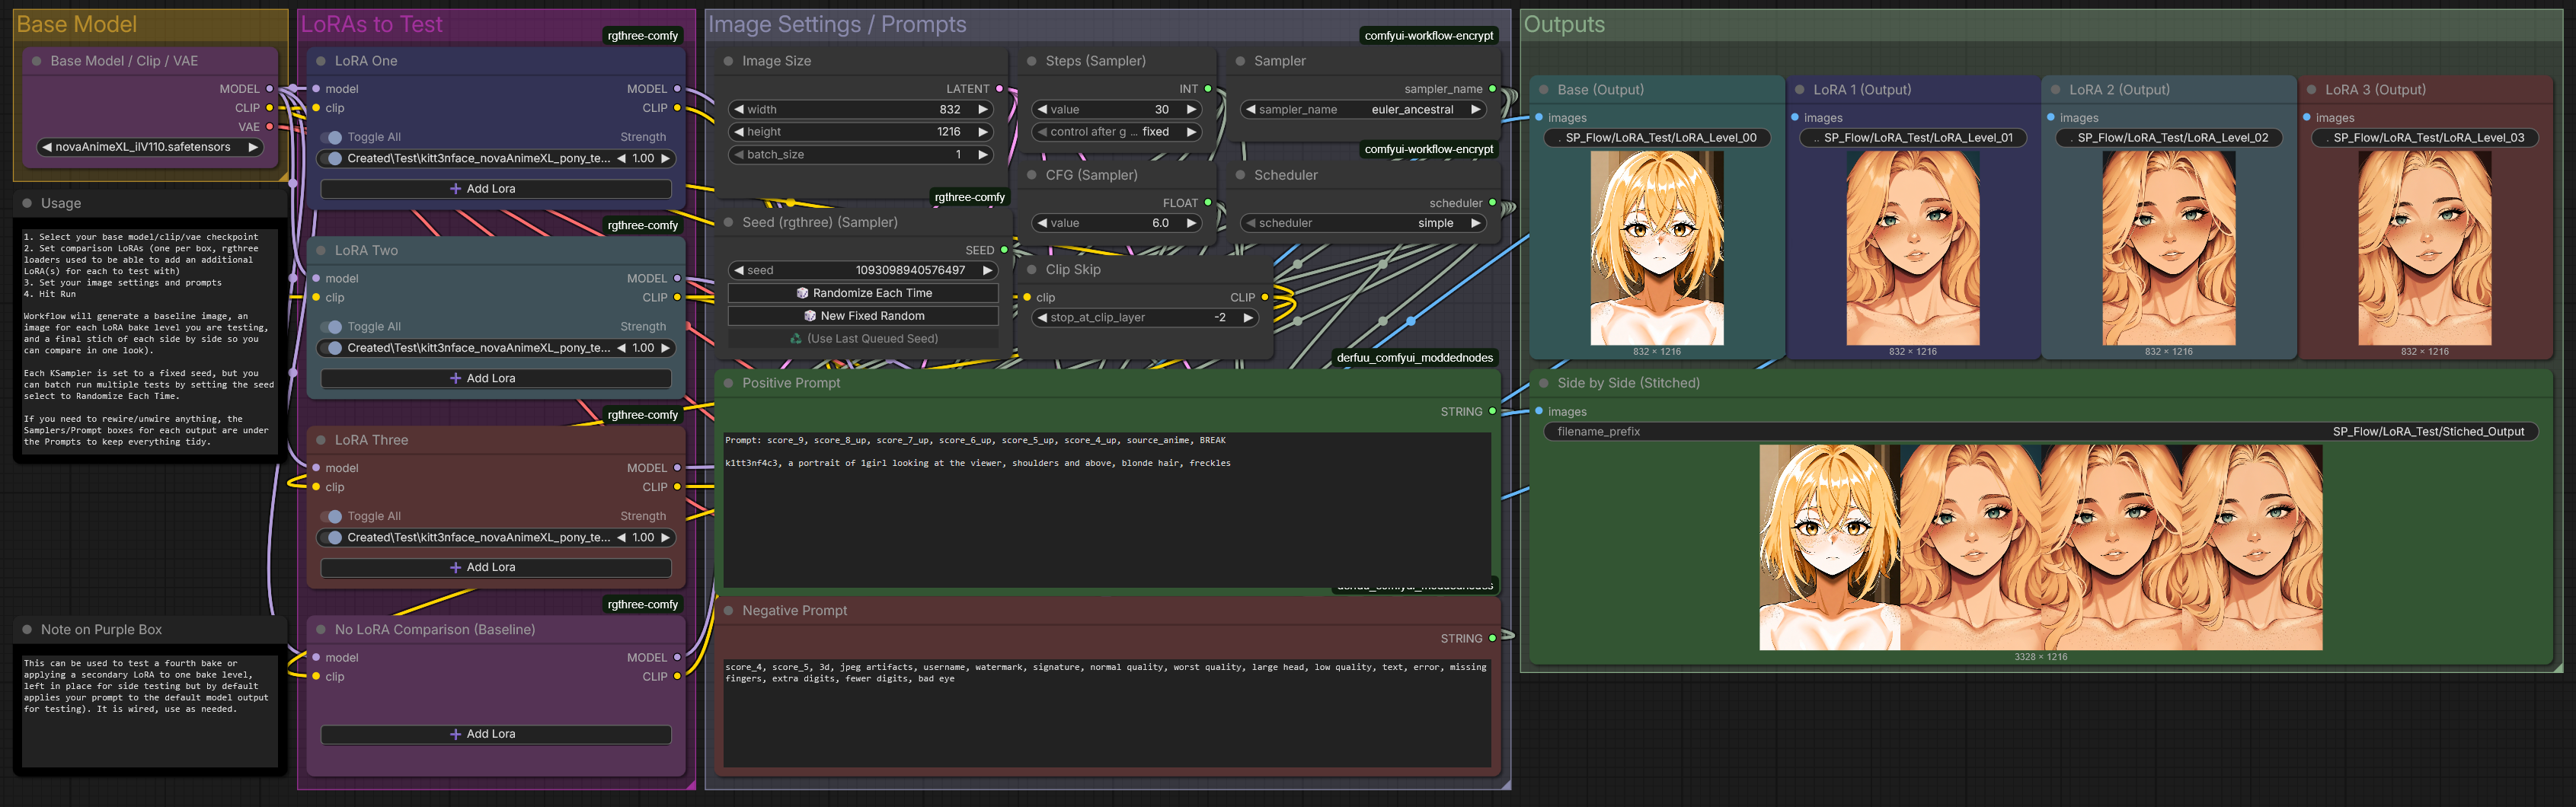Increase seed value with right arrow
The image size is (2576, 807).
(x=987, y=270)
